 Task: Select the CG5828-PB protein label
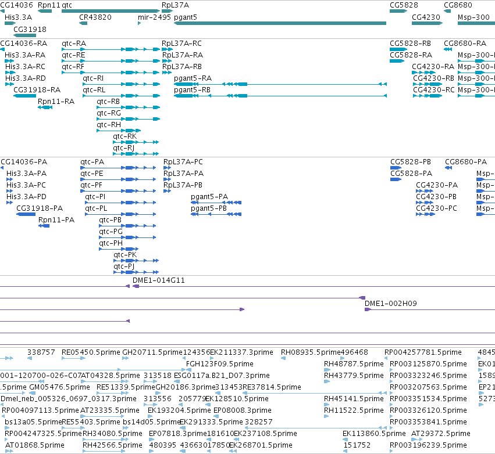[411, 162]
